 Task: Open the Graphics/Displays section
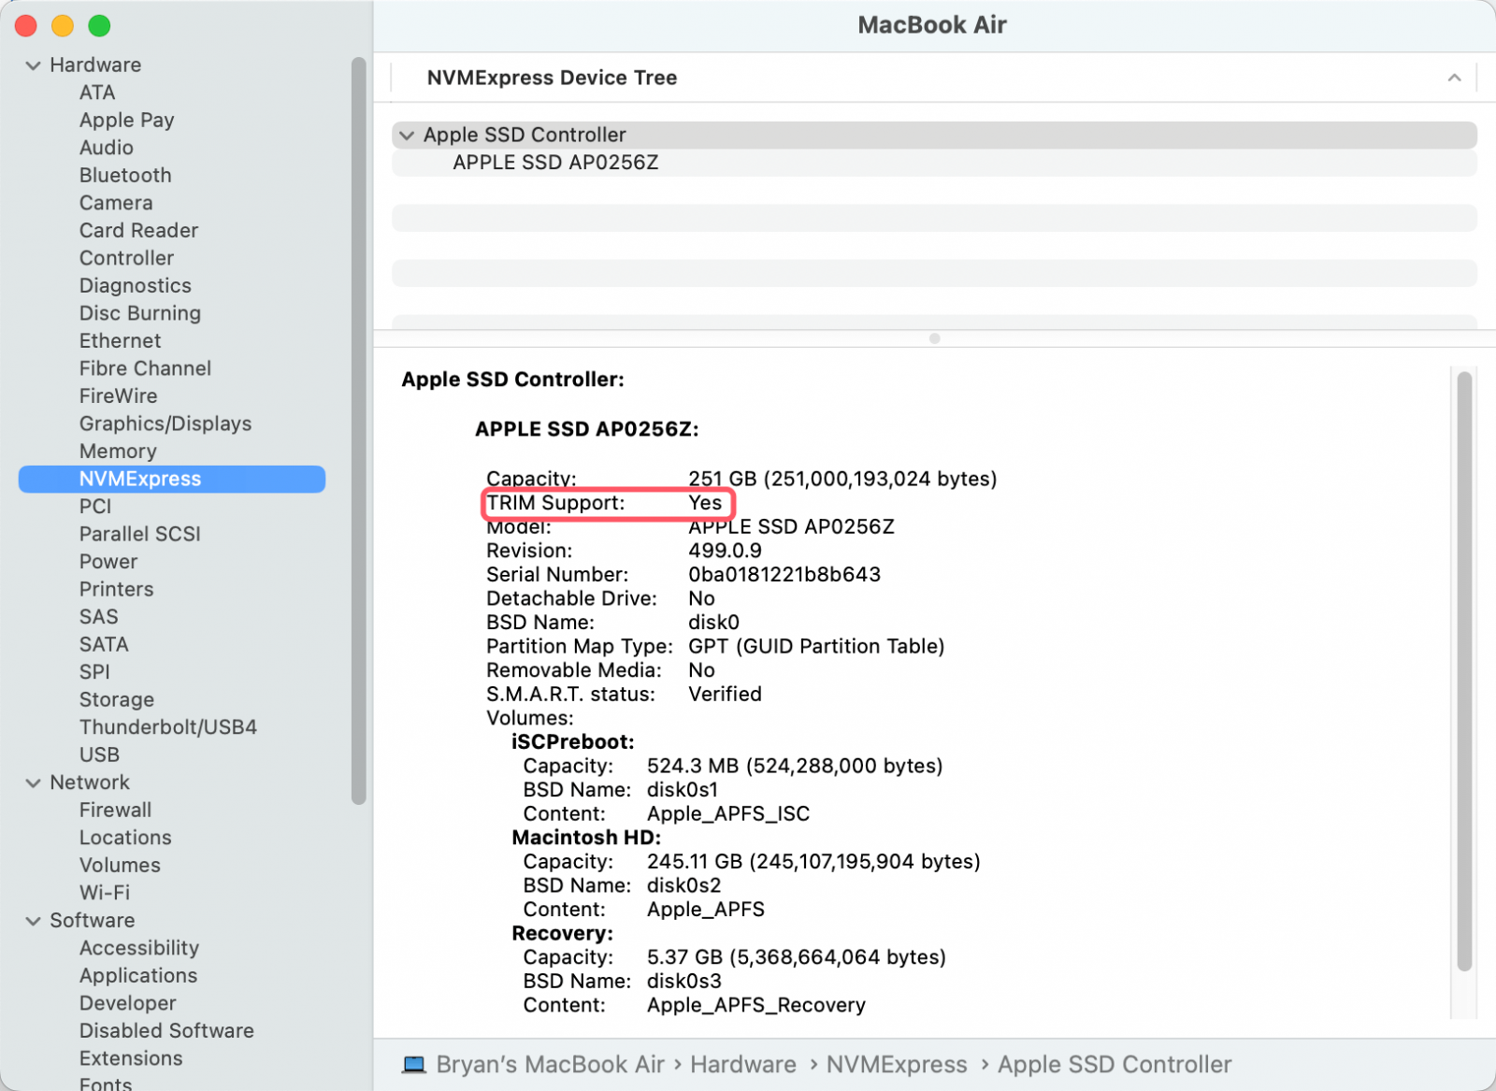[165, 423]
